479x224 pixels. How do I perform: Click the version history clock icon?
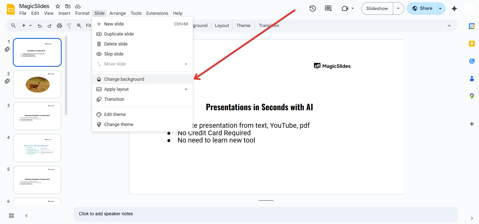point(313,8)
